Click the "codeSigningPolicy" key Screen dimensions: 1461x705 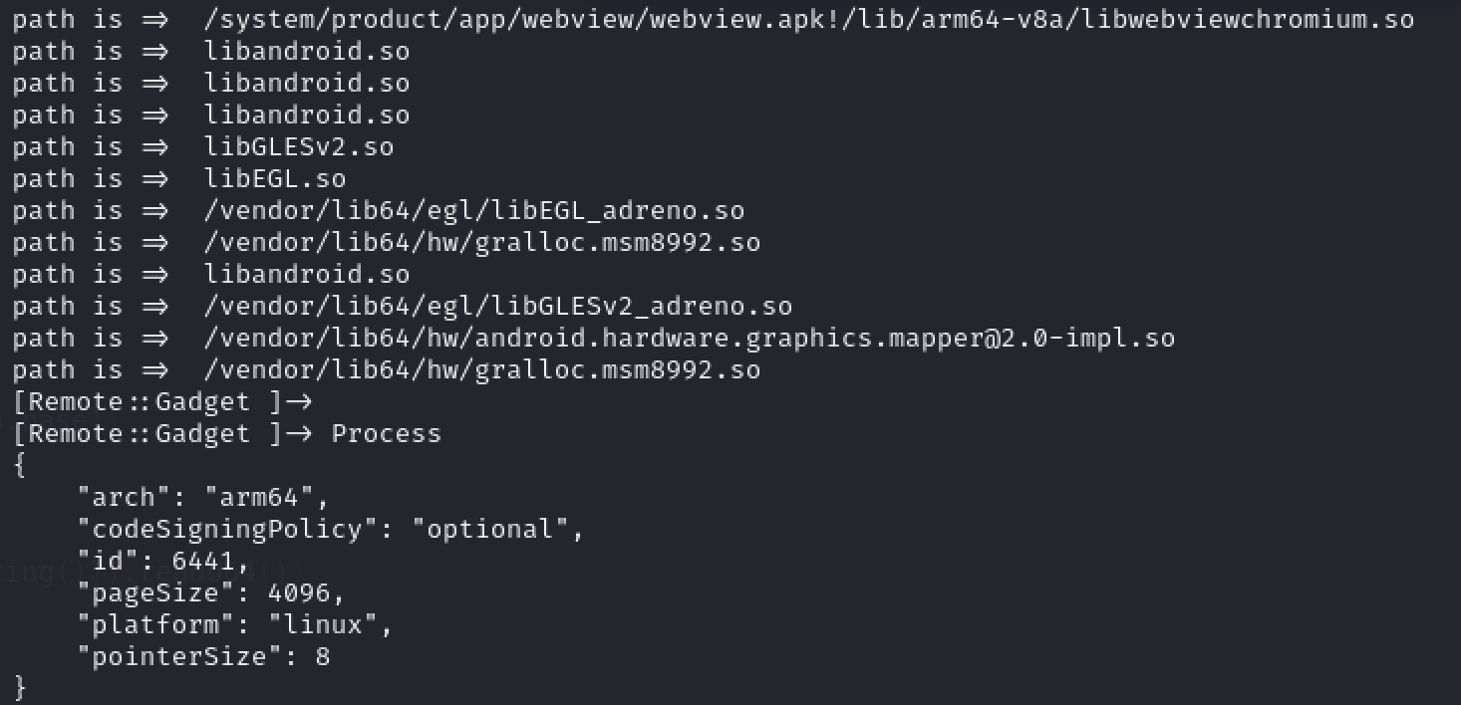pyautogui.click(x=227, y=529)
